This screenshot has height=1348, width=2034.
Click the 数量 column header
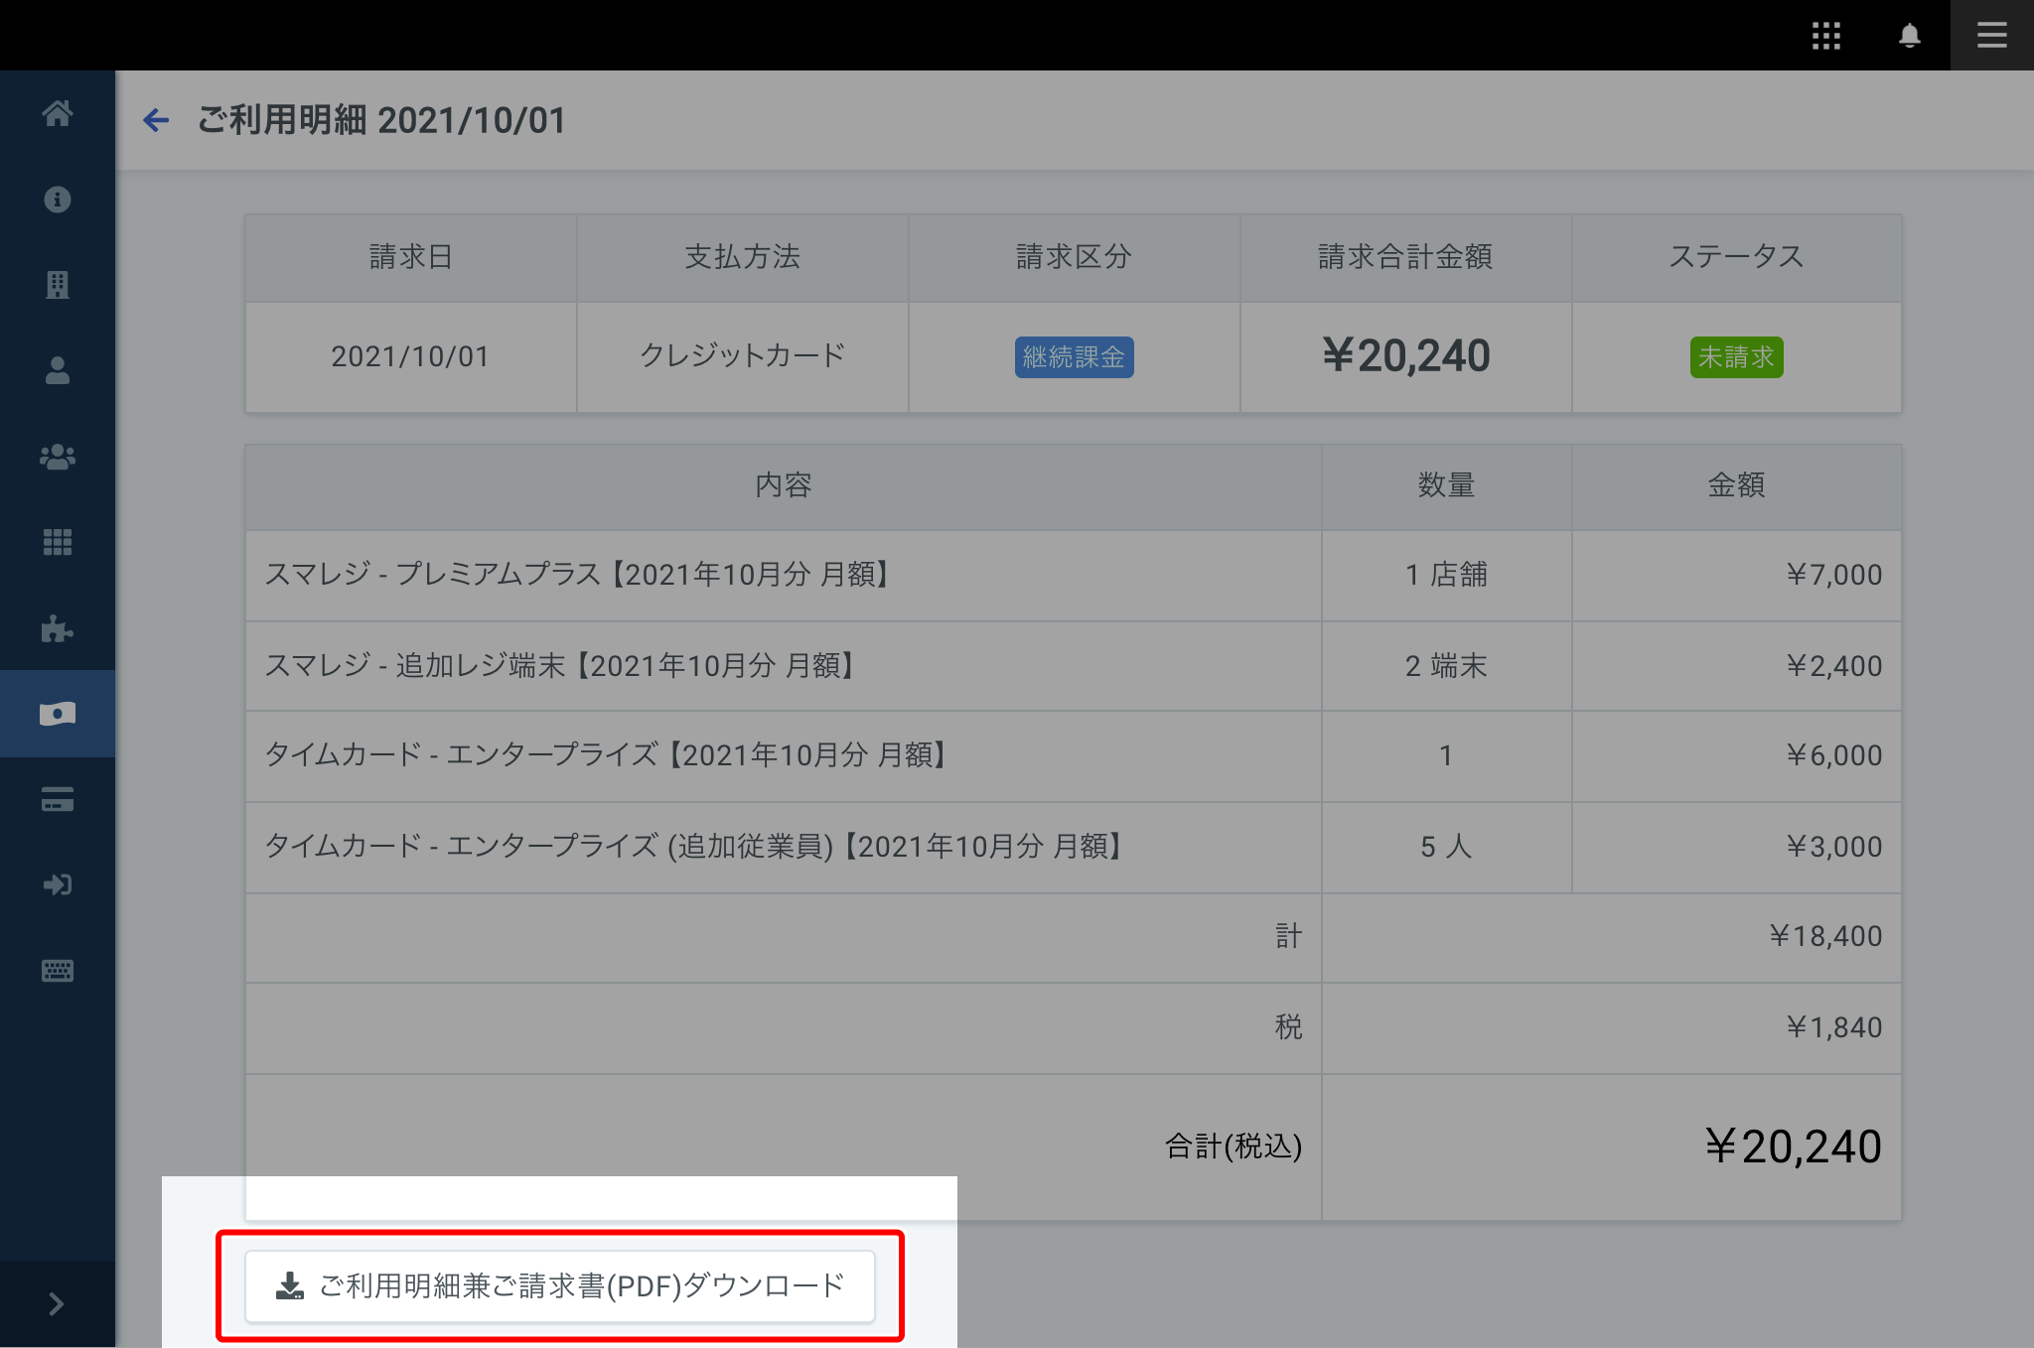tap(1446, 485)
